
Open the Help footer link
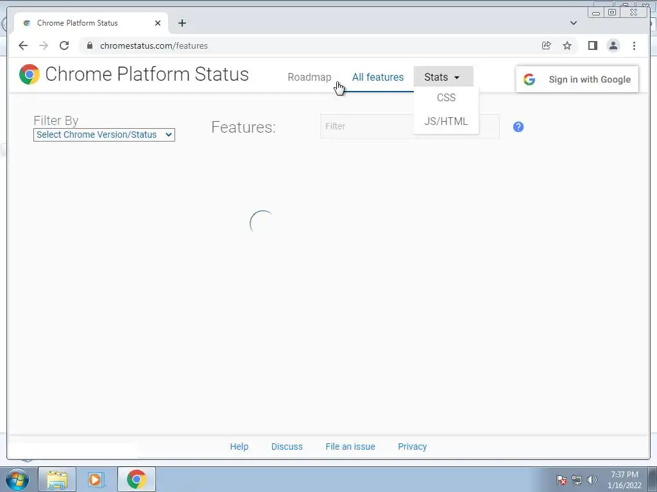tap(239, 447)
